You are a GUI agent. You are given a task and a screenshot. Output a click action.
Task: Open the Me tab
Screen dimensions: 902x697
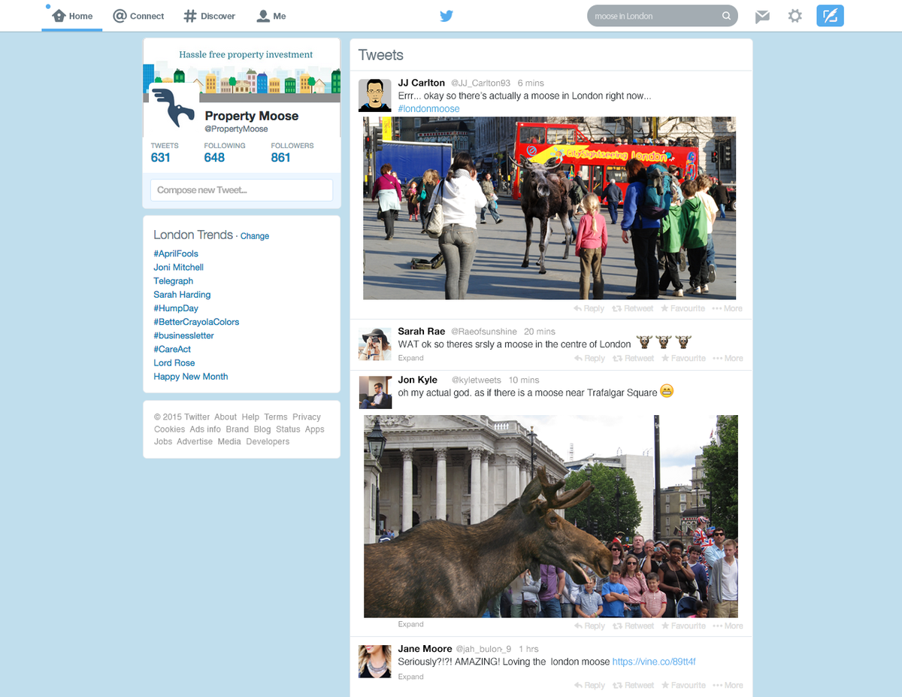tap(271, 16)
